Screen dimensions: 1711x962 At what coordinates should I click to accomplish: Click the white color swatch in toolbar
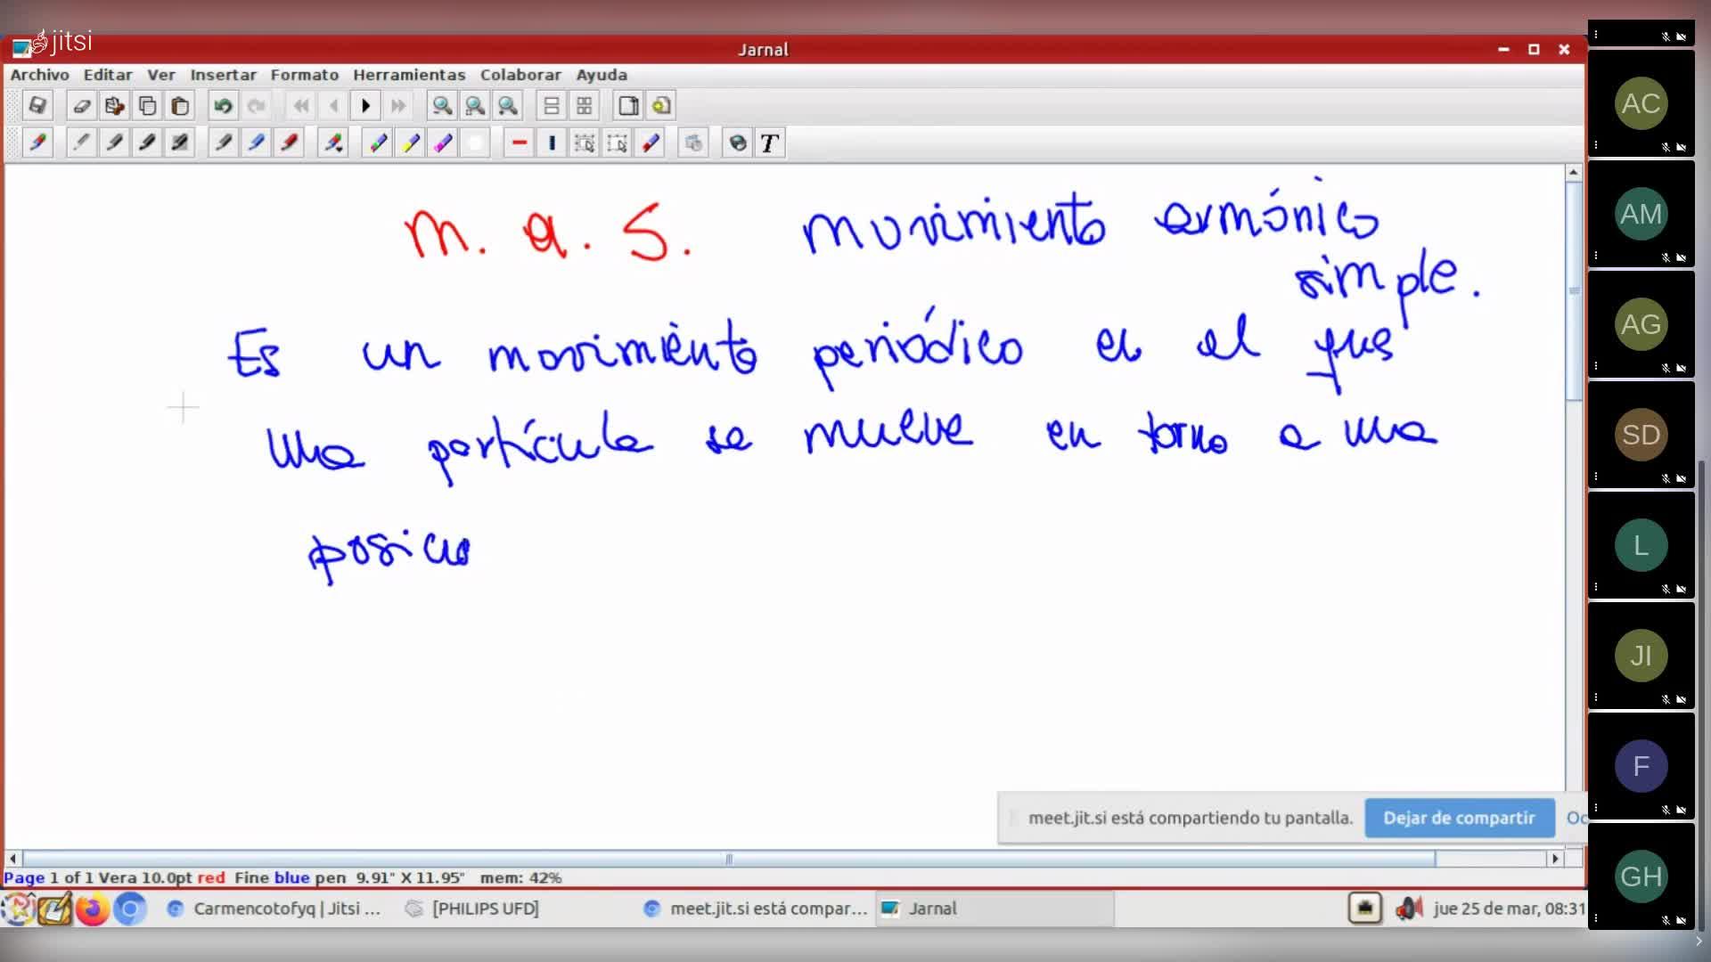click(475, 143)
